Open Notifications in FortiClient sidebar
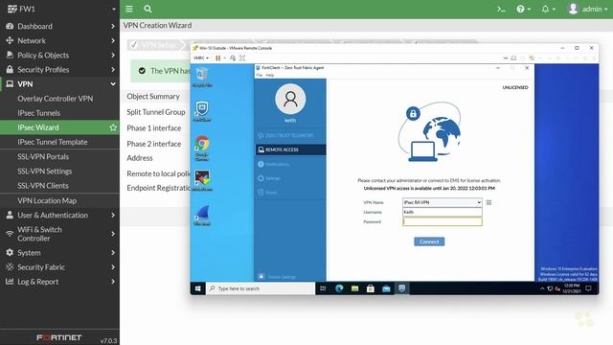Viewport: 613px width, 345px height. pyautogui.click(x=290, y=164)
